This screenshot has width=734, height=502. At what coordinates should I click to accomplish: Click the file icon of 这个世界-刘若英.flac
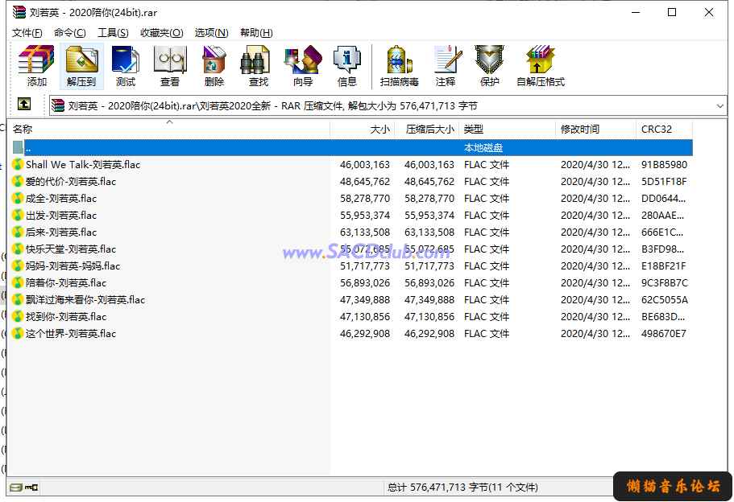point(17,333)
